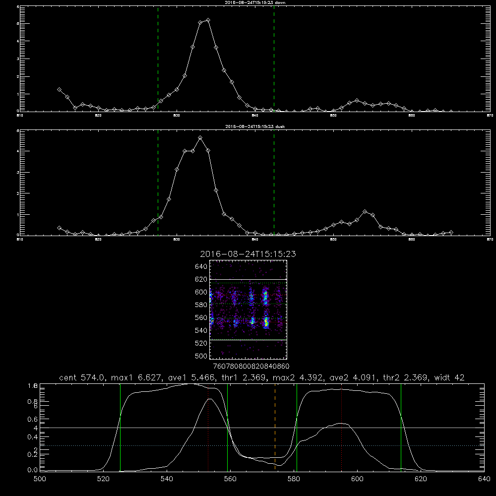Screen dimensions: 496x496
Task: Click the red dotted line near 553 in bottom plot
Action: pos(208,429)
